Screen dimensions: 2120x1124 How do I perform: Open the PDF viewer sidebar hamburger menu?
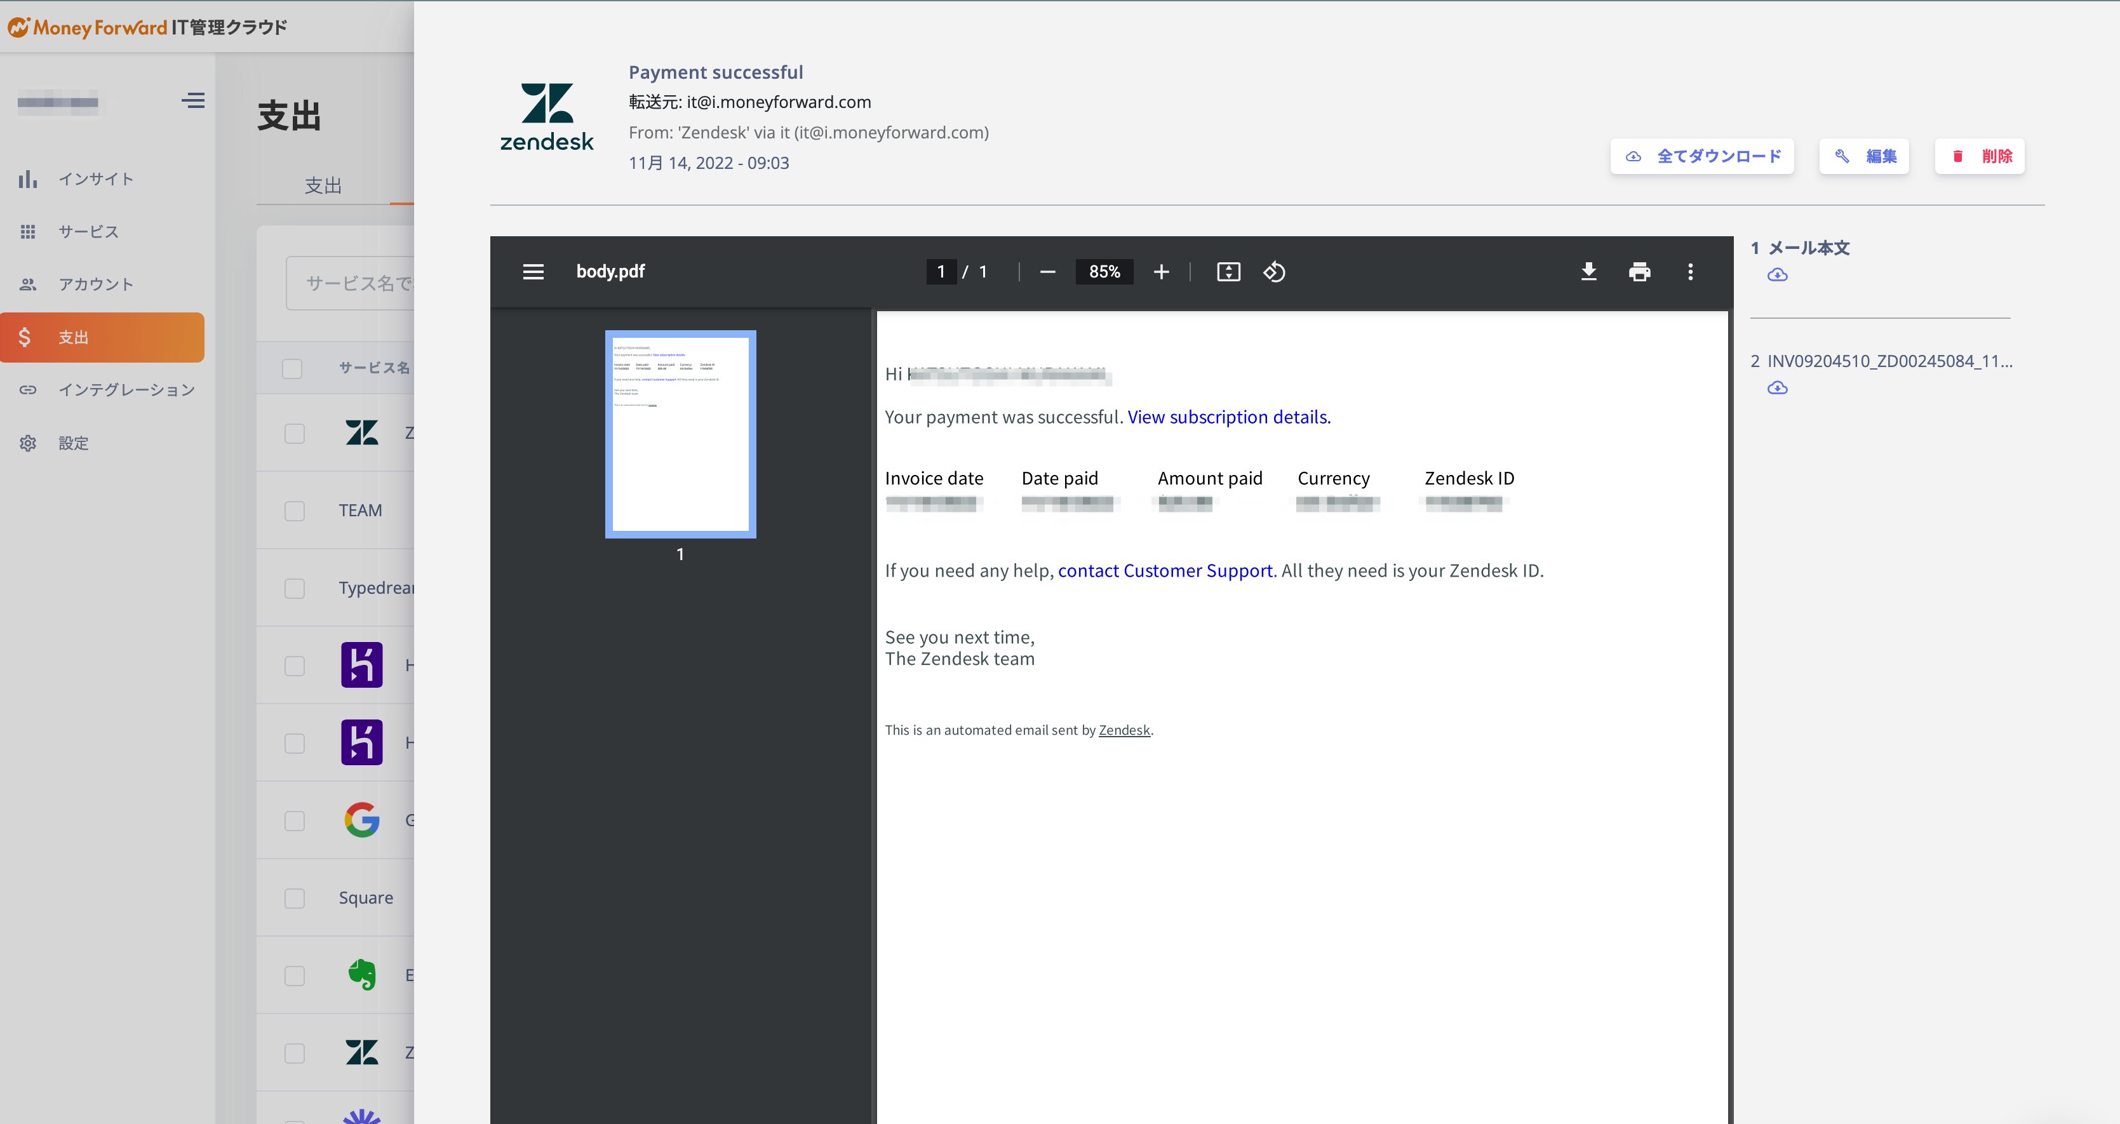[x=533, y=272]
